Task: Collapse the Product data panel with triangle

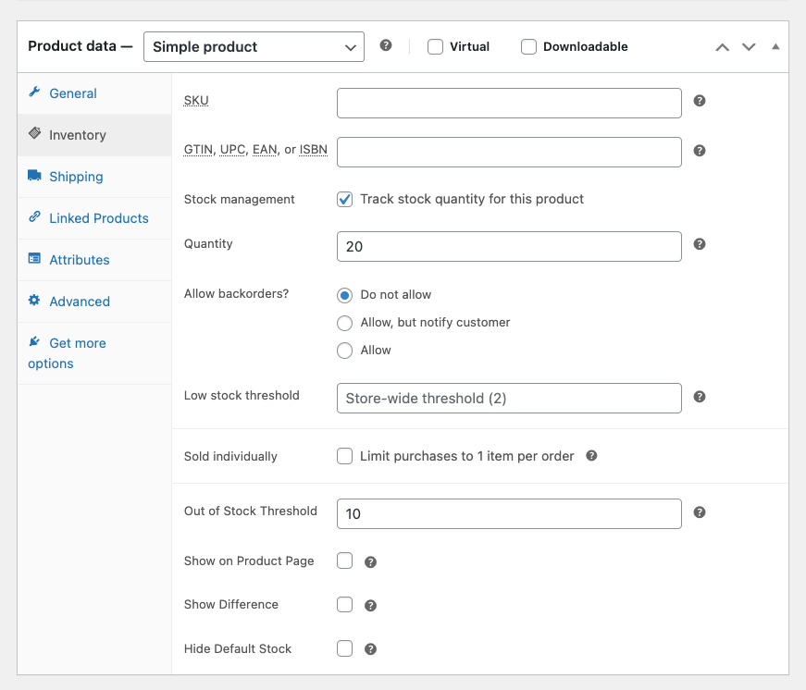Action: [775, 47]
